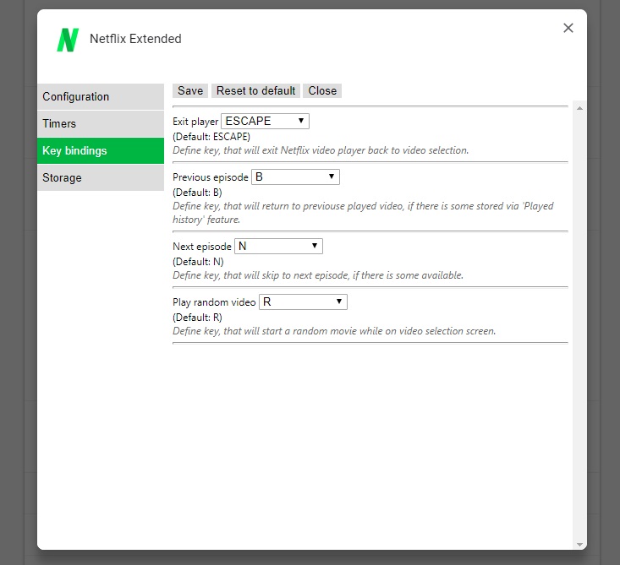Click the description about starting a random movie
Screen dimensions: 620x565
click(x=334, y=331)
